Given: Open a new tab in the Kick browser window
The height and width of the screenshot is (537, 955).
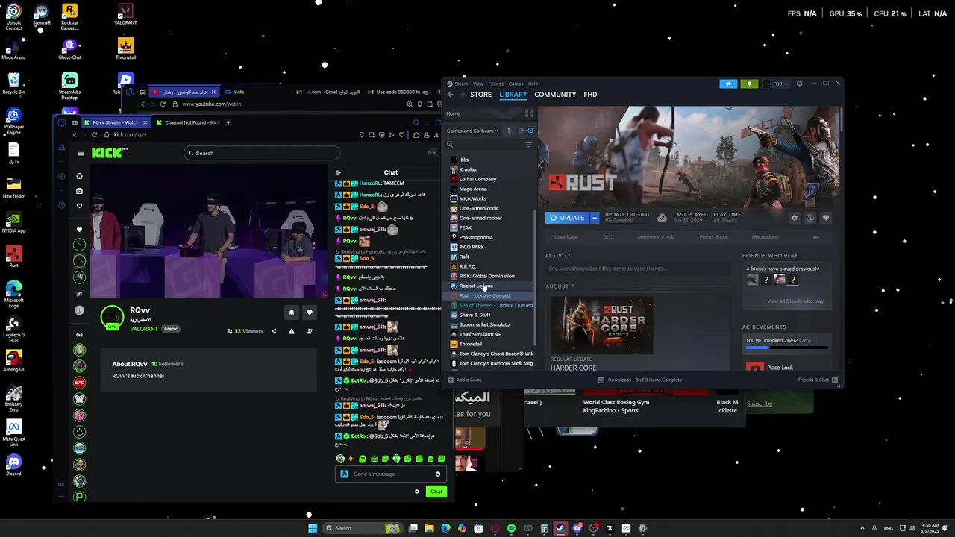Looking at the screenshot, I should [x=228, y=122].
